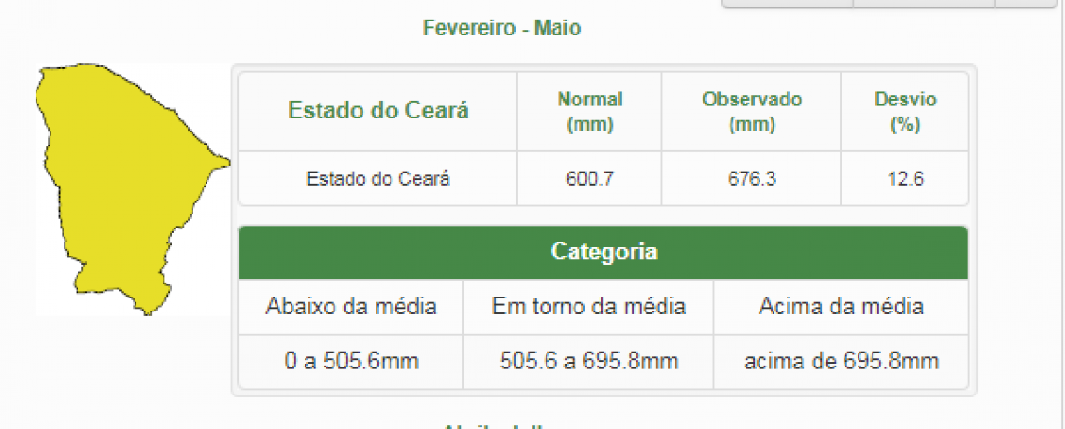Click the "Observado (mm)" column header
This screenshot has width=1065, height=429.
tap(752, 111)
